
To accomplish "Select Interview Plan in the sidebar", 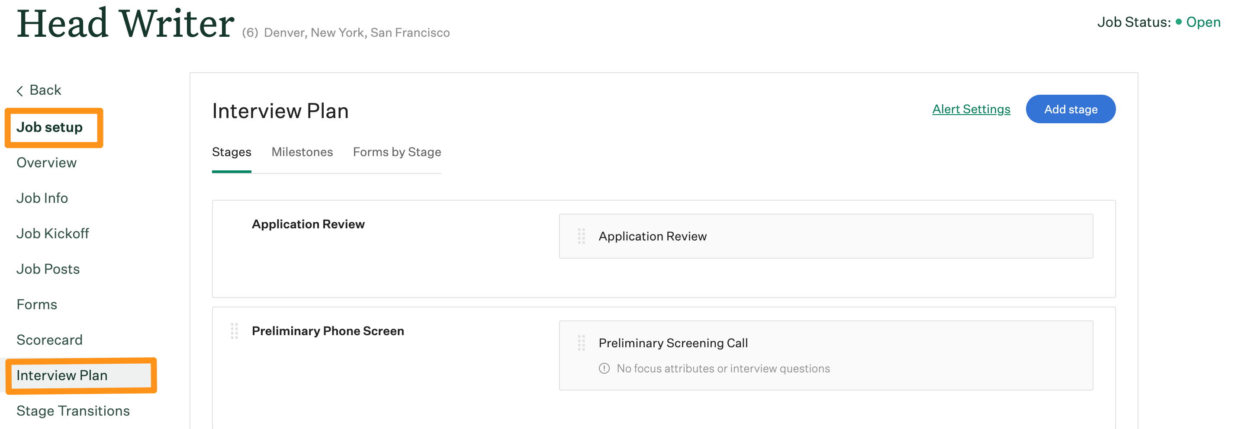I will click(63, 376).
